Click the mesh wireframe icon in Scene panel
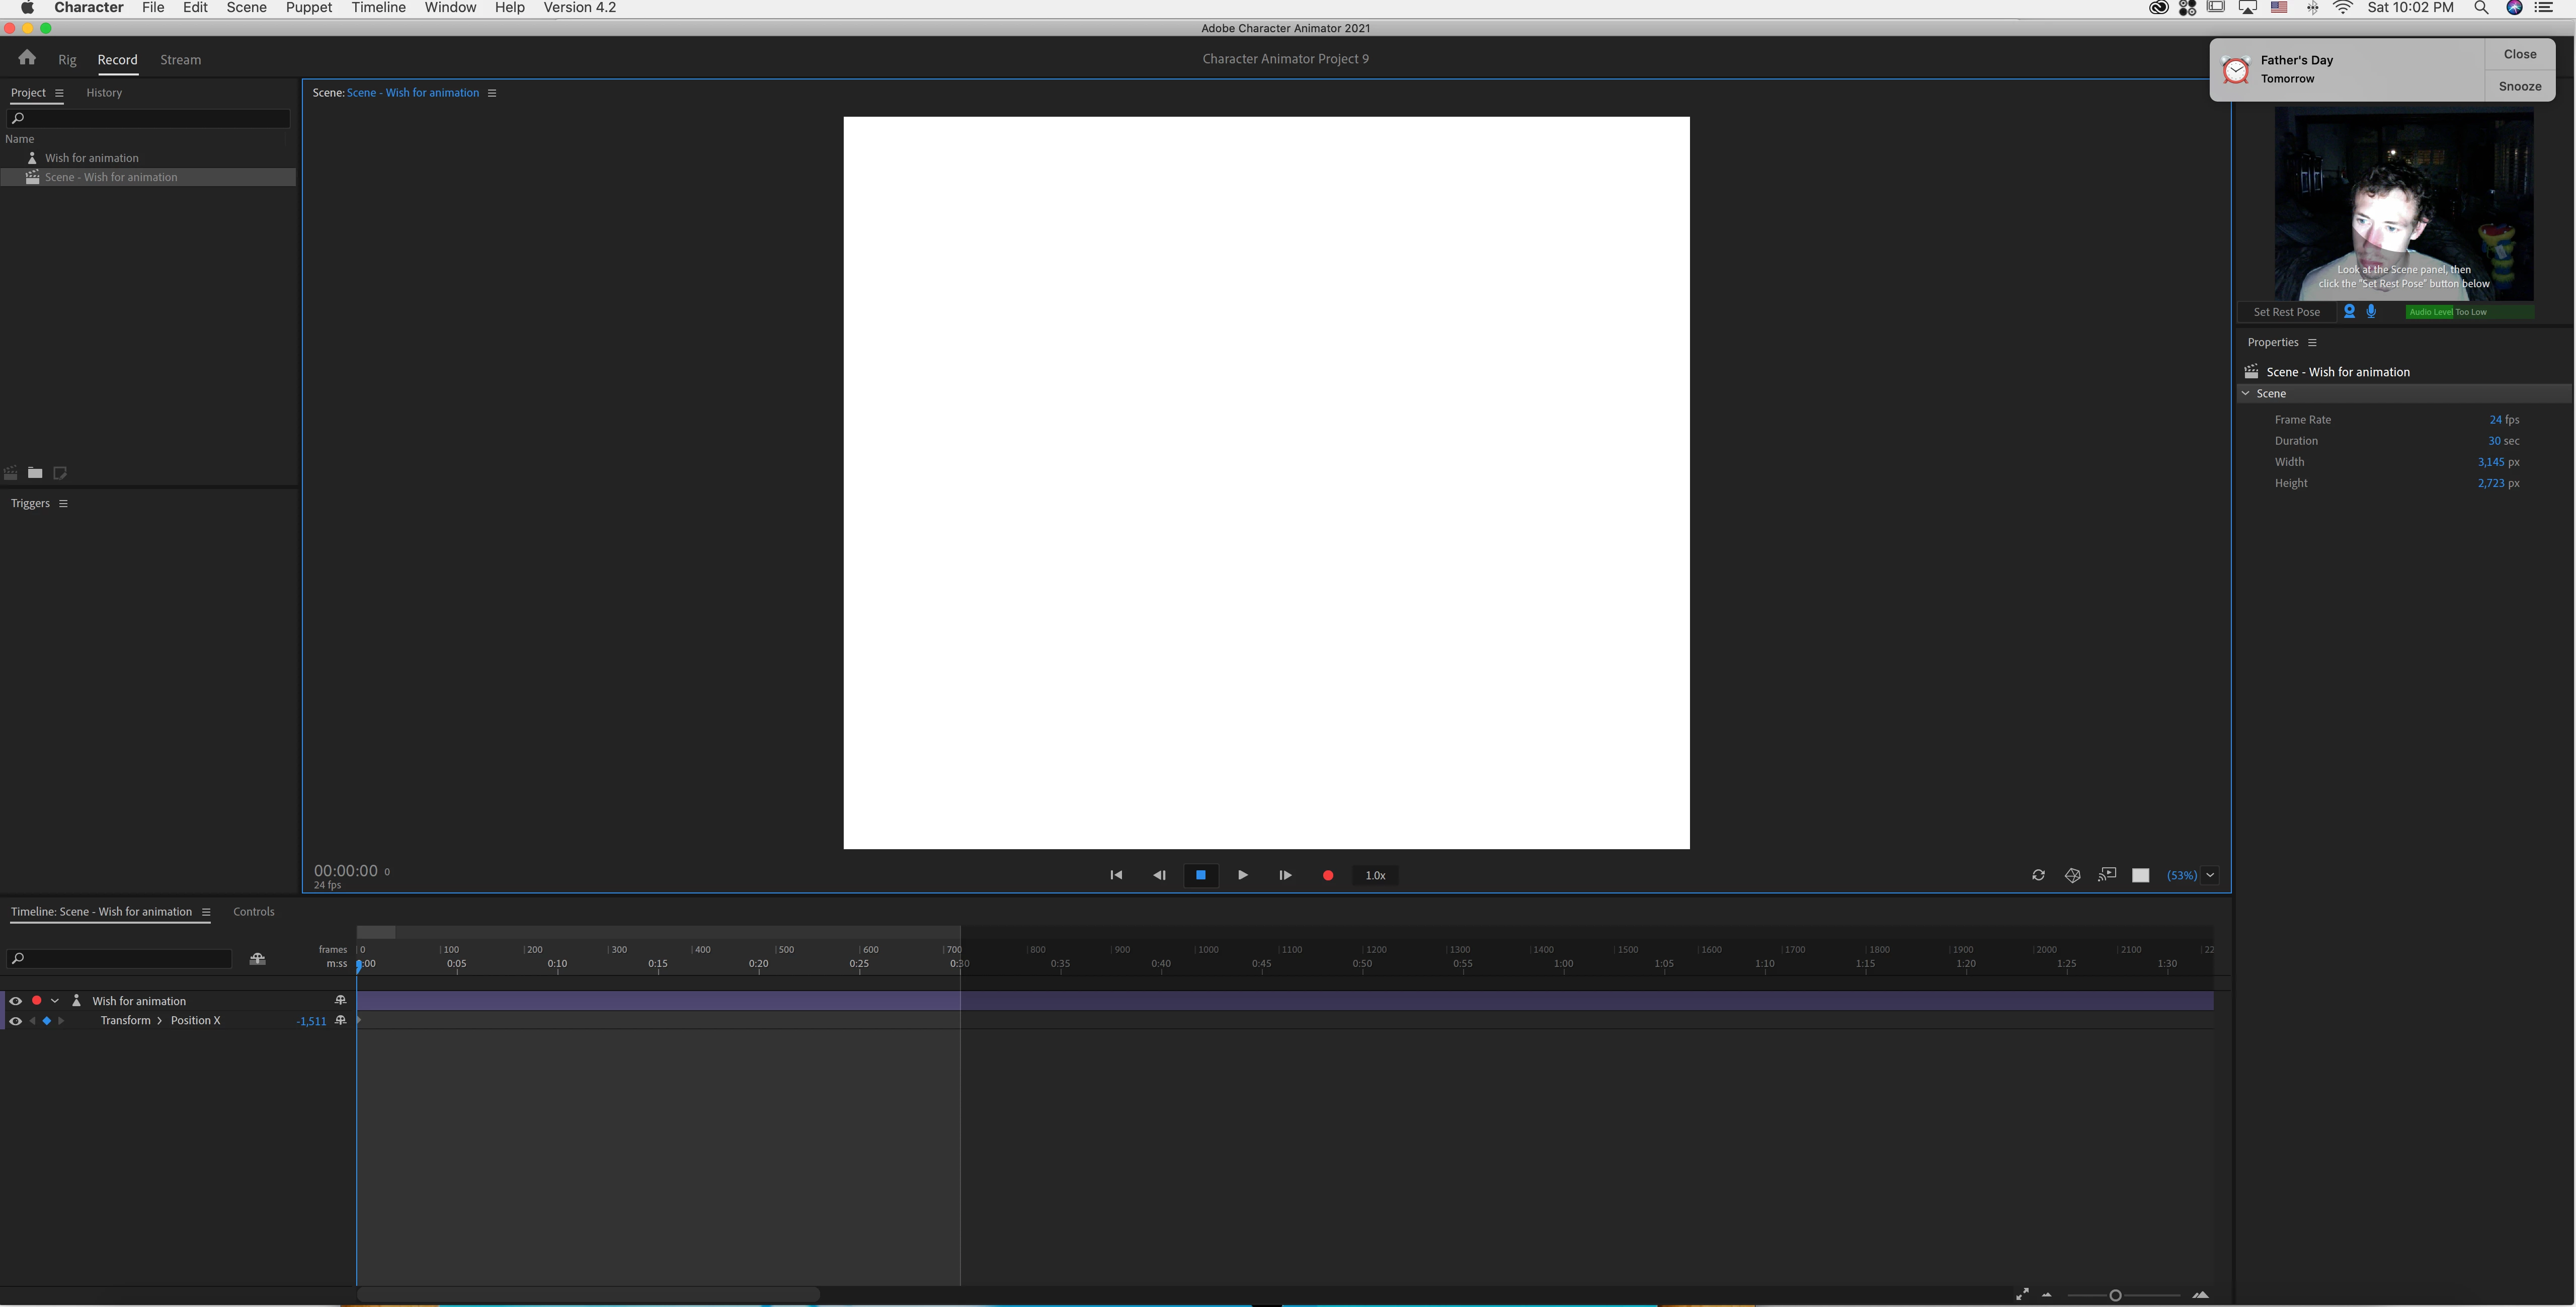2576x1307 pixels. tap(2072, 875)
